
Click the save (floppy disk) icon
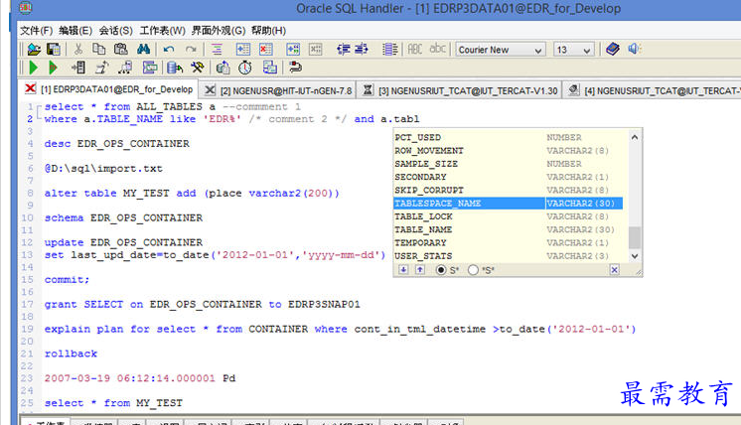54,49
